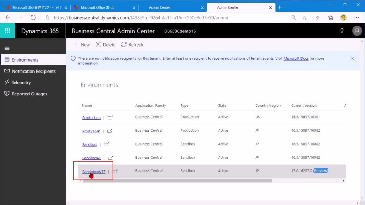Image resolution: width=365 pixels, height=205 pixels.
Task: Open the SandboxV17 environment link
Action: pos(94,172)
